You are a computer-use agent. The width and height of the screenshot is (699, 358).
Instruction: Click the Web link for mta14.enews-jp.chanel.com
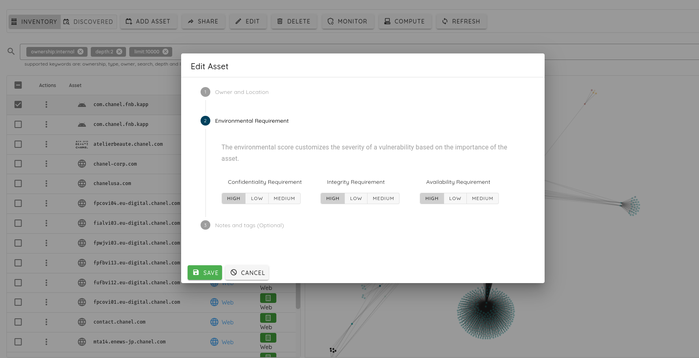(x=227, y=342)
